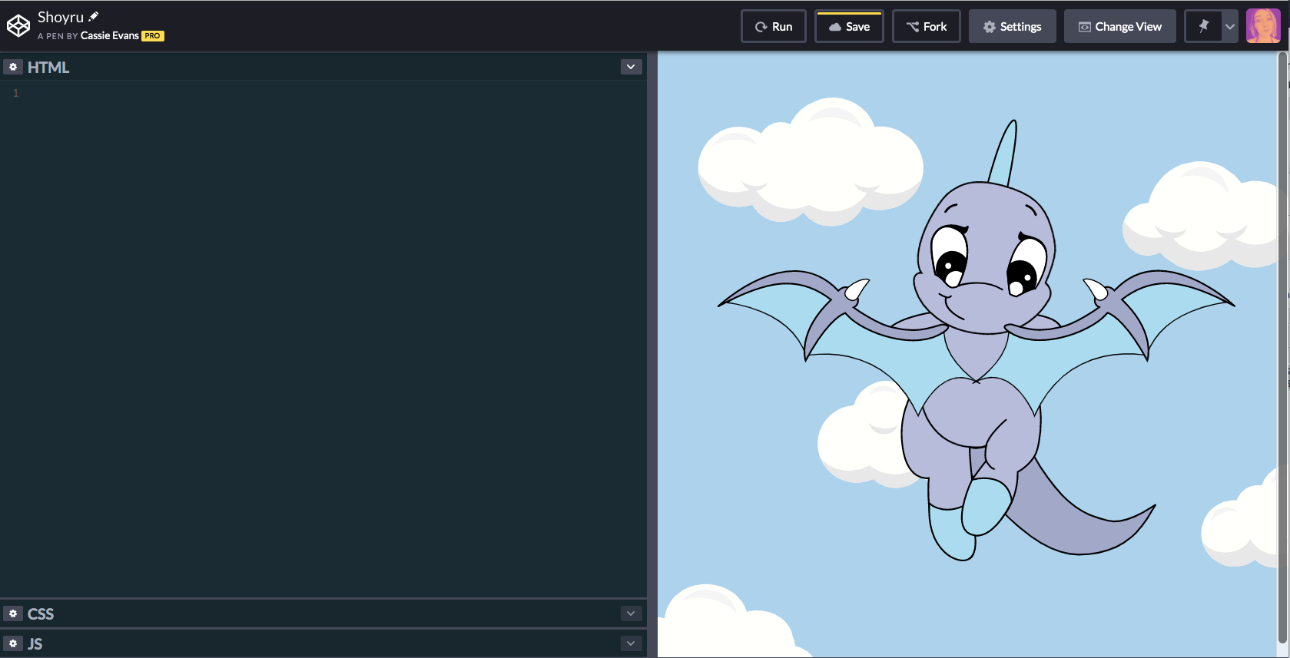1290x658 pixels.
Task: Open CSS editor settings gear
Action: point(13,613)
